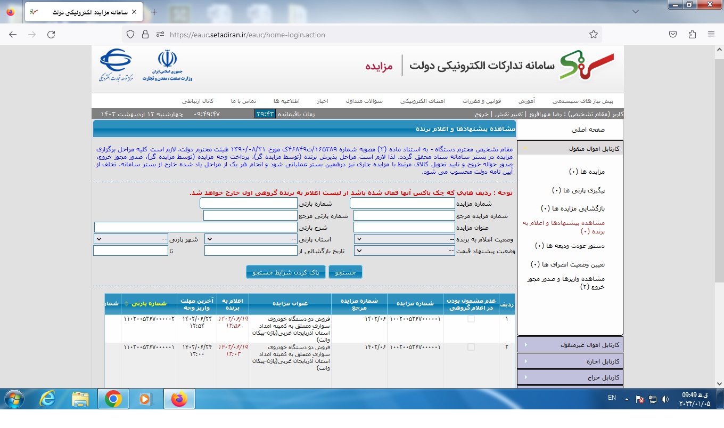Click the red-X flag tray icon
The height and width of the screenshot is (428, 724).
tap(640, 399)
